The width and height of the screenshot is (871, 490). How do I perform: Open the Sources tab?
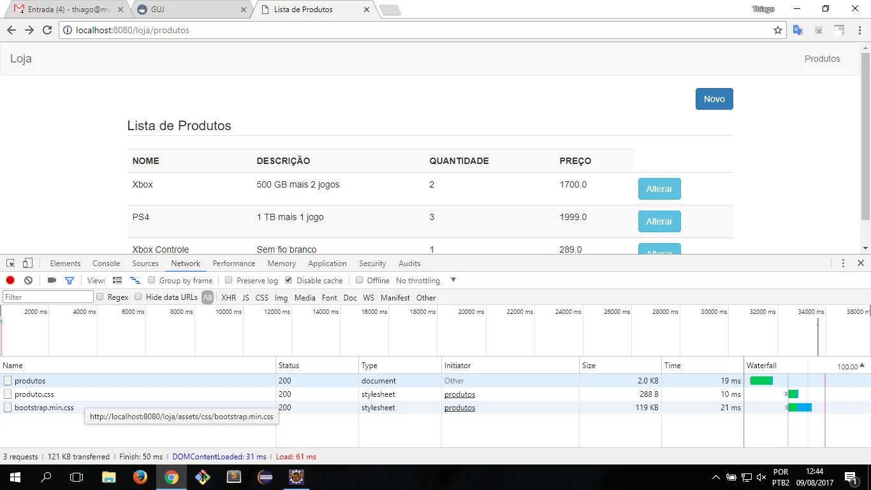coord(145,264)
